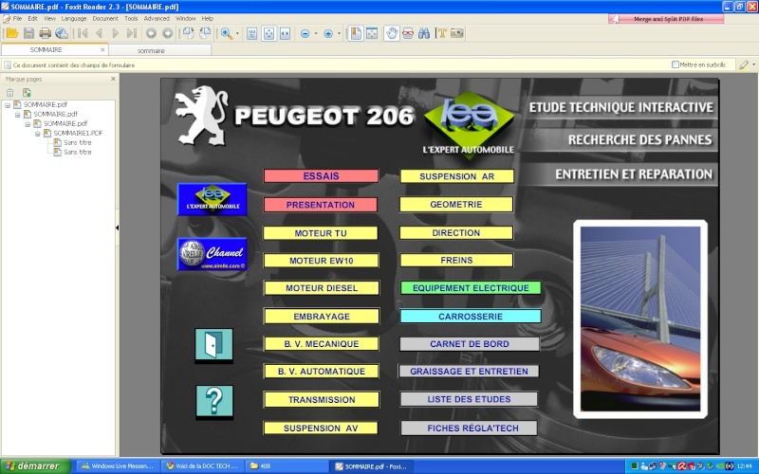
Task: Open the Tools menu
Action: point(131,18)
